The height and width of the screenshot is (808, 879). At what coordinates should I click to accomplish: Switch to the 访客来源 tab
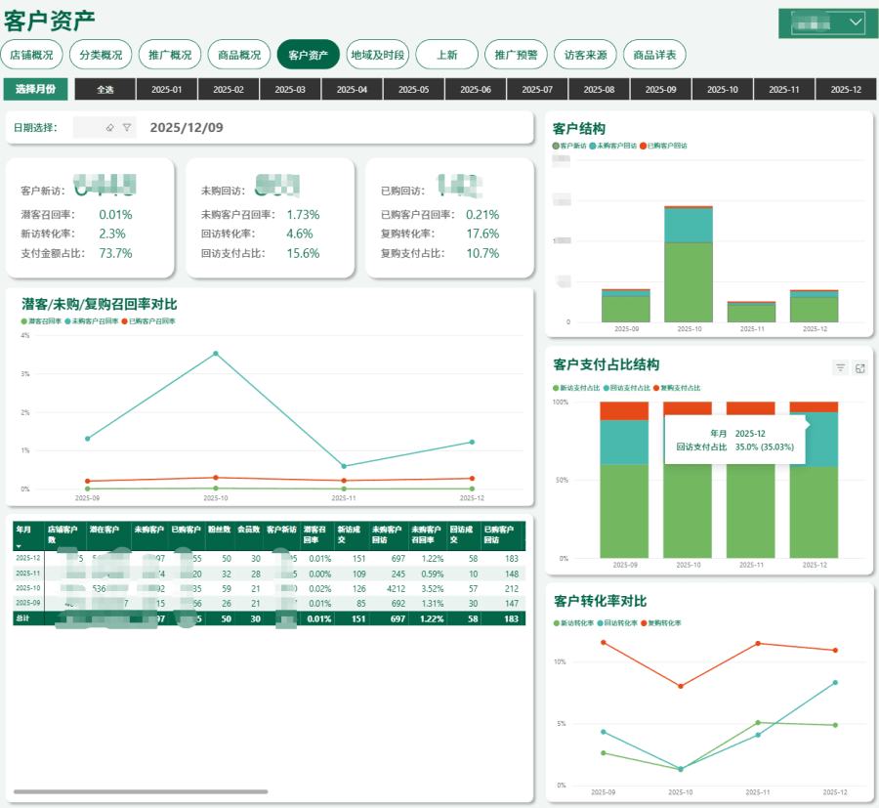585,55
